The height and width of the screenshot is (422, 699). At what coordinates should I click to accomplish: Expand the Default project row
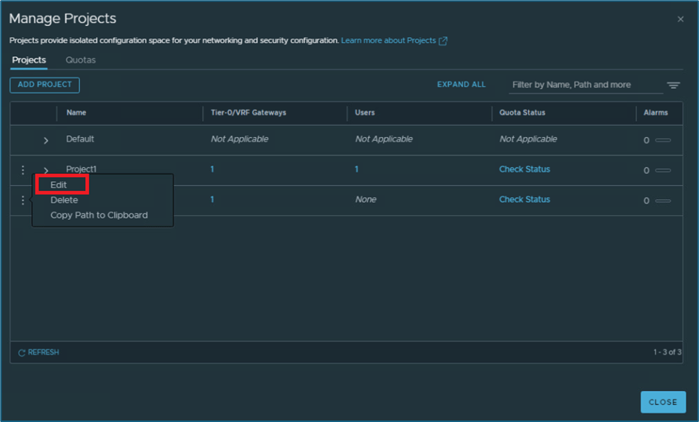[x=46, y=140]
